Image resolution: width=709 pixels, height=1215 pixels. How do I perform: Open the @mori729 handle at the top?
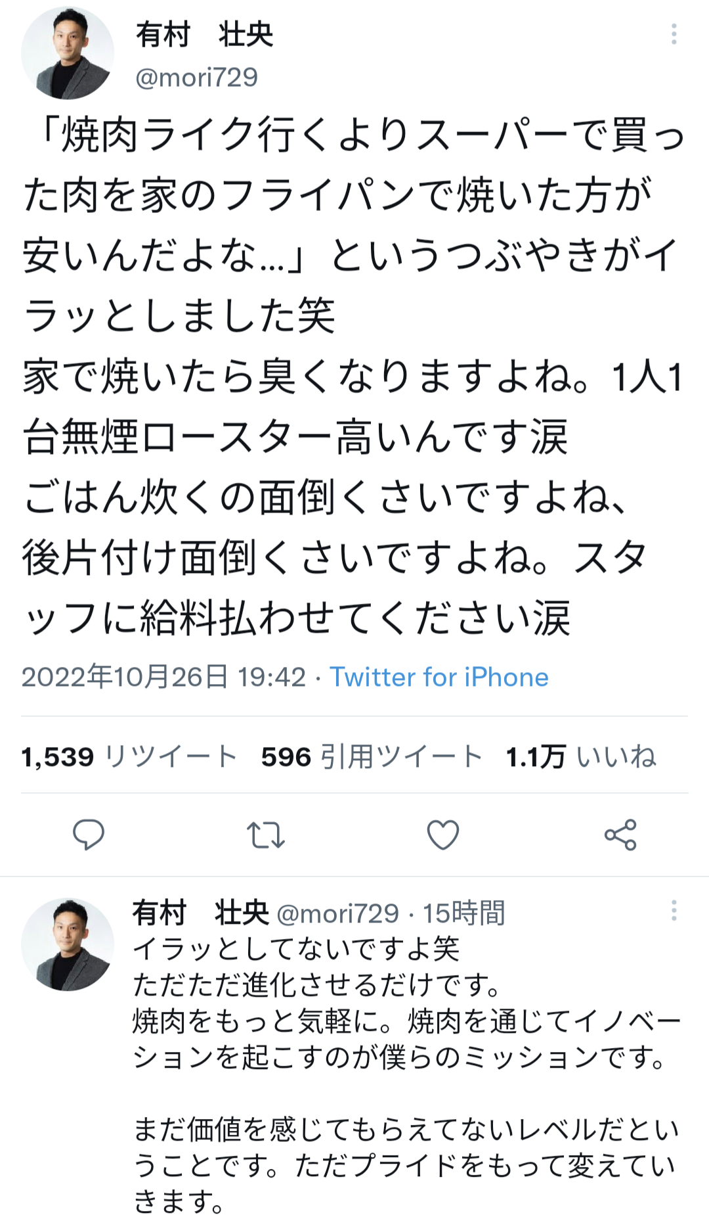(196, 78)
